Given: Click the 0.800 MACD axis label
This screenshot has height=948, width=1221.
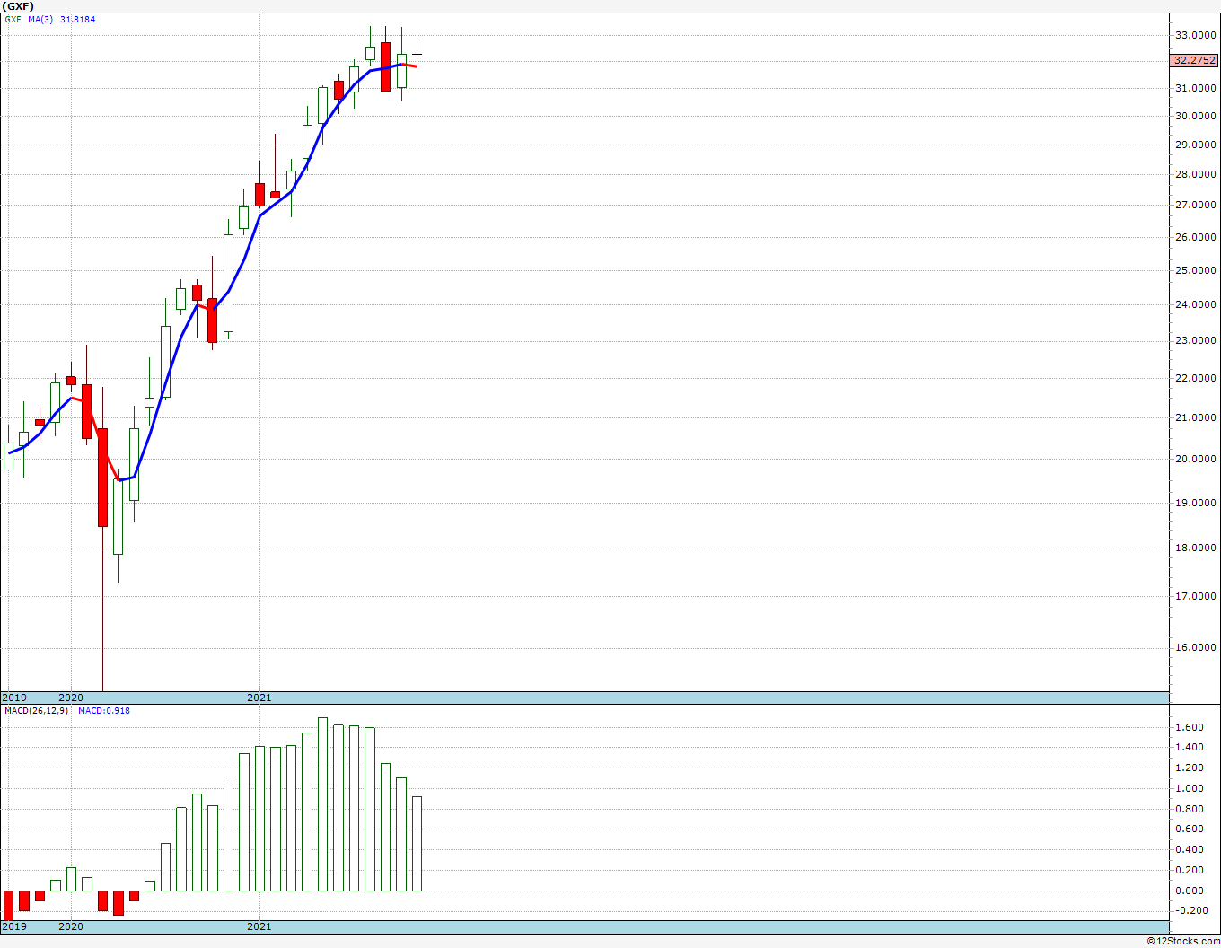Looking at the screenshot, I should (1190, 809).
